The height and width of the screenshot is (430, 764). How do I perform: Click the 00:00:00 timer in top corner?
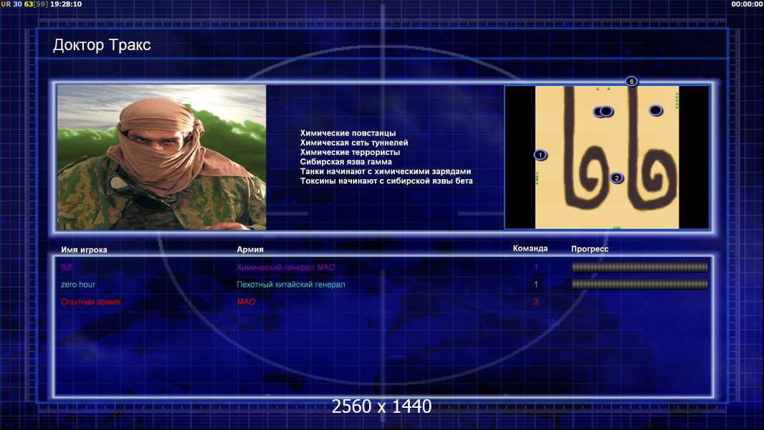tap(748, 4)
